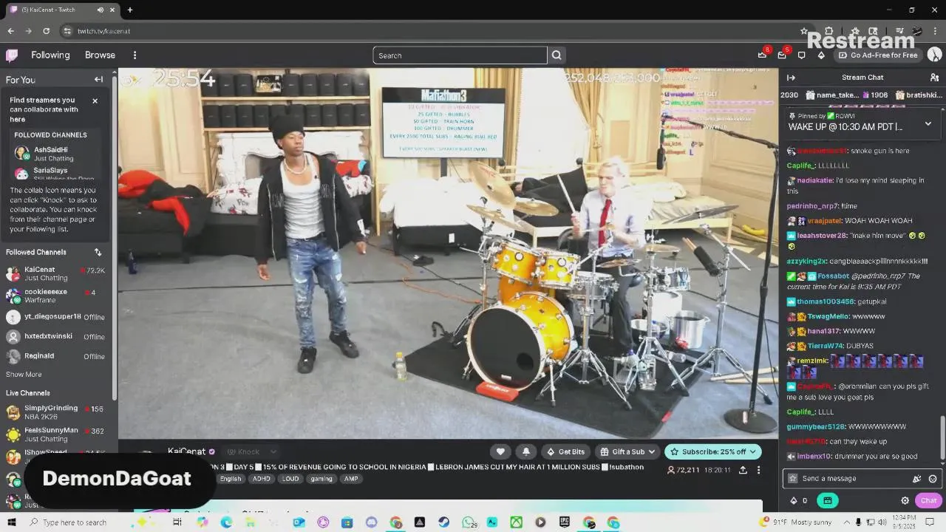This screenshot has height=532, width=946.
Task: Click the Twitch Search field
Action: pos(460,55)
